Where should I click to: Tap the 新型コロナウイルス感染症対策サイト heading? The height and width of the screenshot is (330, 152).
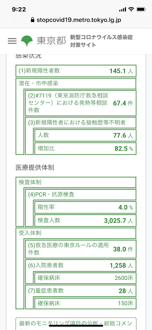tap(102, 41)
